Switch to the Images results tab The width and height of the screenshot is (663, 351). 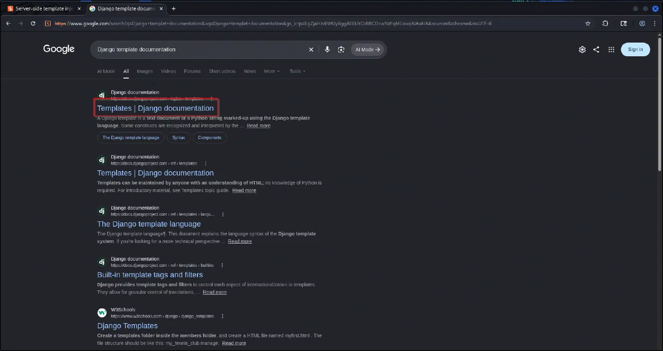coord(145,71)
